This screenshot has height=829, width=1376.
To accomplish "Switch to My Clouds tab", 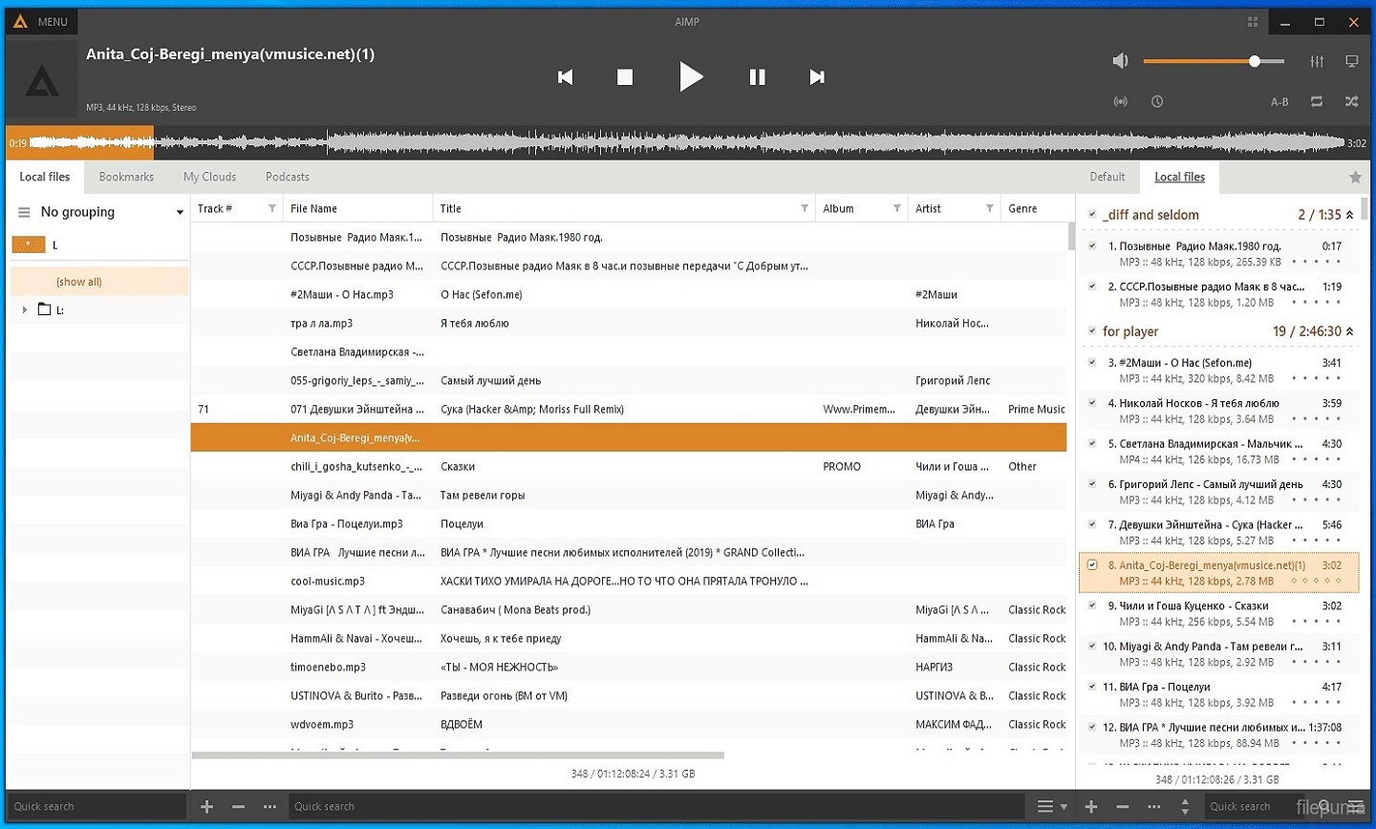I will point(209,177).
